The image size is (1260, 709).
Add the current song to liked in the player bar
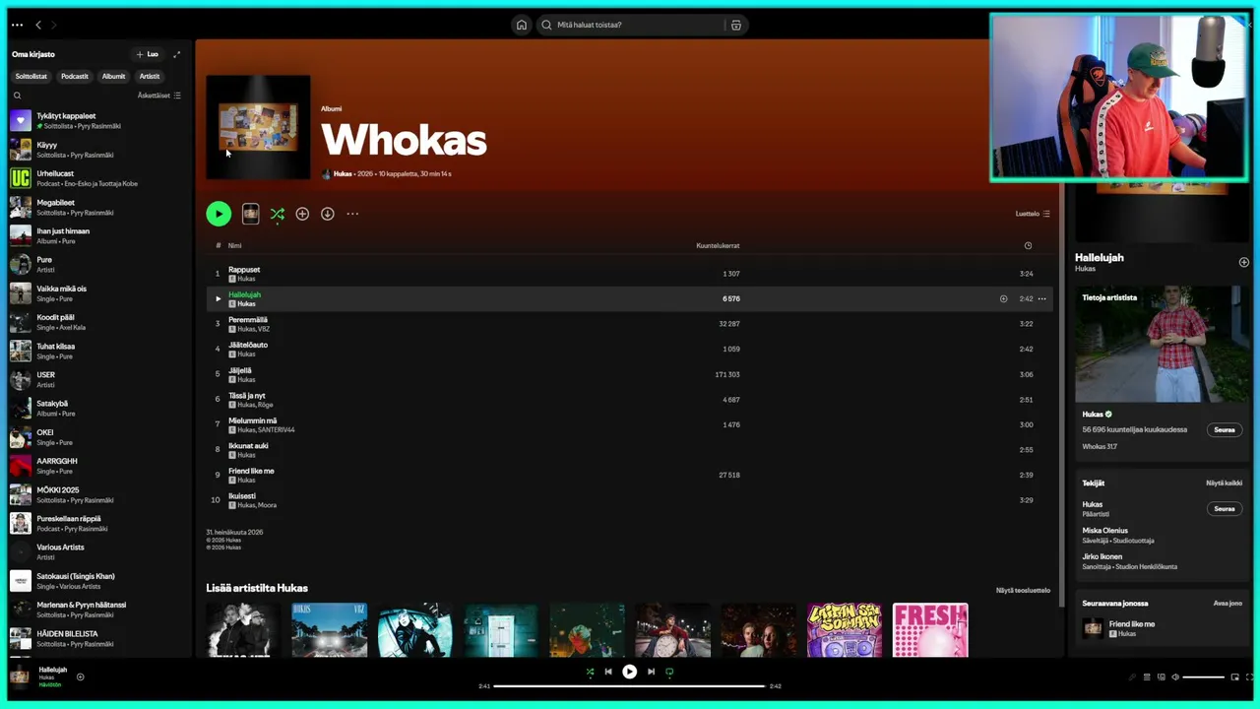pos(81,677)
